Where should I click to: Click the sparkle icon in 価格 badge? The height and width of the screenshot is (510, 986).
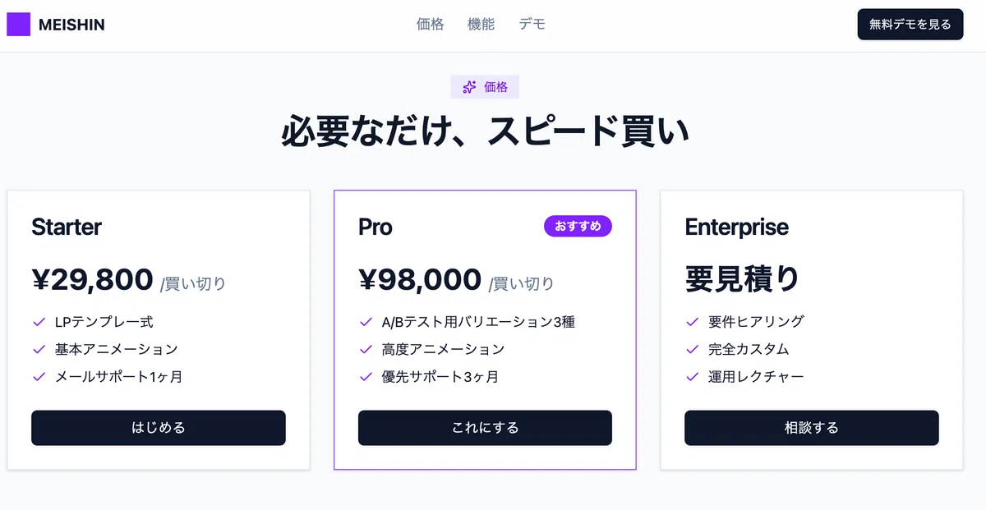[x=469, y=87]
